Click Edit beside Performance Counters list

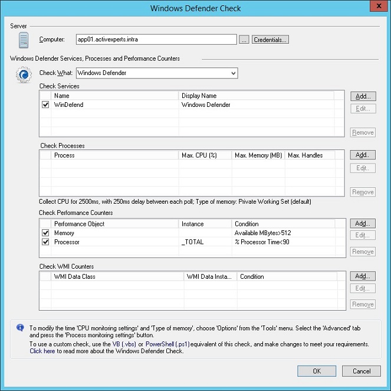[x=363, y=235]
